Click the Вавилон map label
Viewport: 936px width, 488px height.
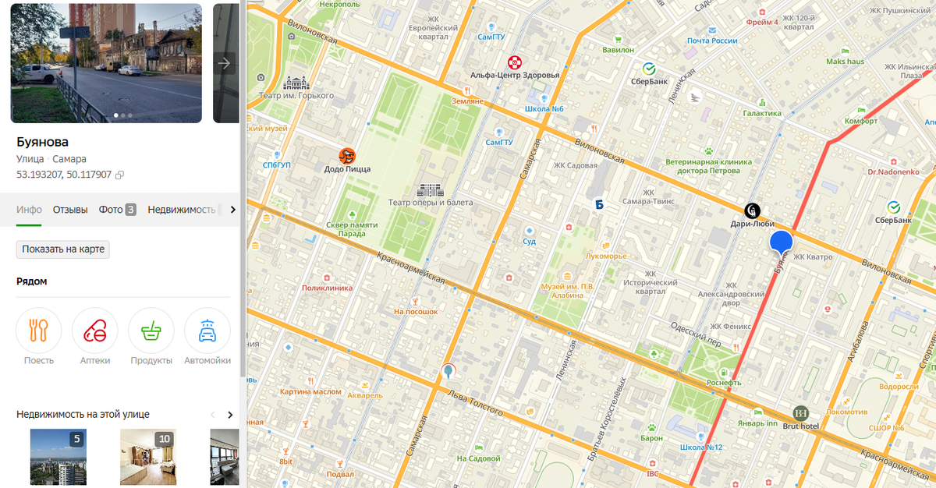[619, 49]
